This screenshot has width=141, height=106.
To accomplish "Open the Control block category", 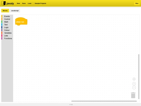I will 7,19.
